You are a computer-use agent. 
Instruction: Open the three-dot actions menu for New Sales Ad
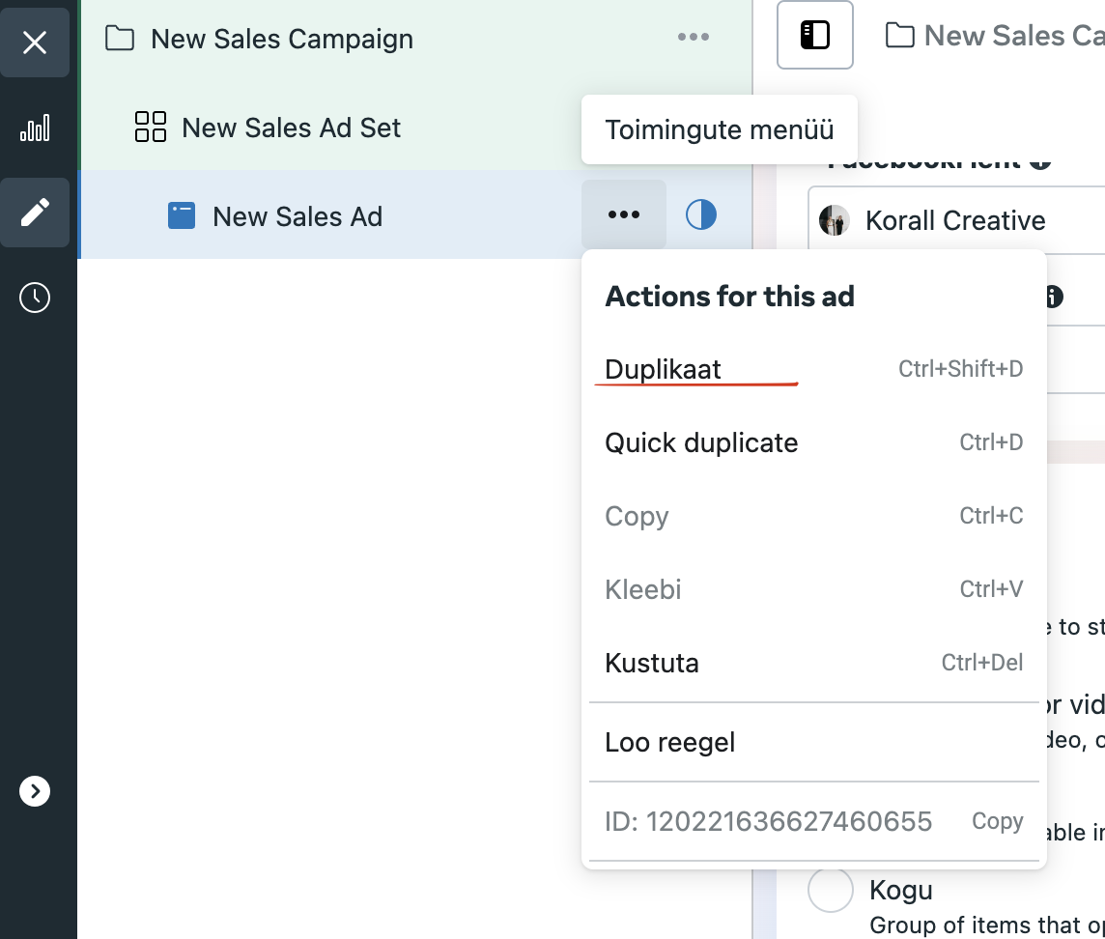click(x=624, y=214)
